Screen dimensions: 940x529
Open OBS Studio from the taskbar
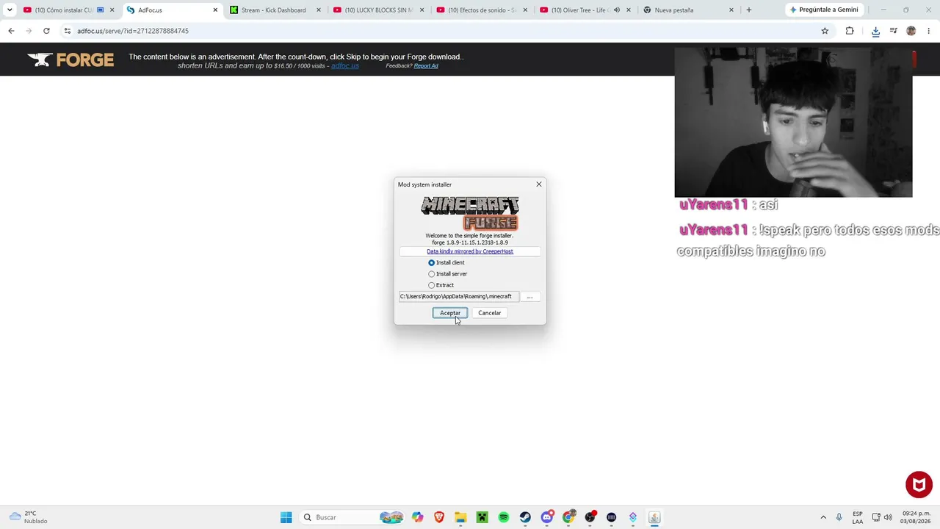click(590, 517)
